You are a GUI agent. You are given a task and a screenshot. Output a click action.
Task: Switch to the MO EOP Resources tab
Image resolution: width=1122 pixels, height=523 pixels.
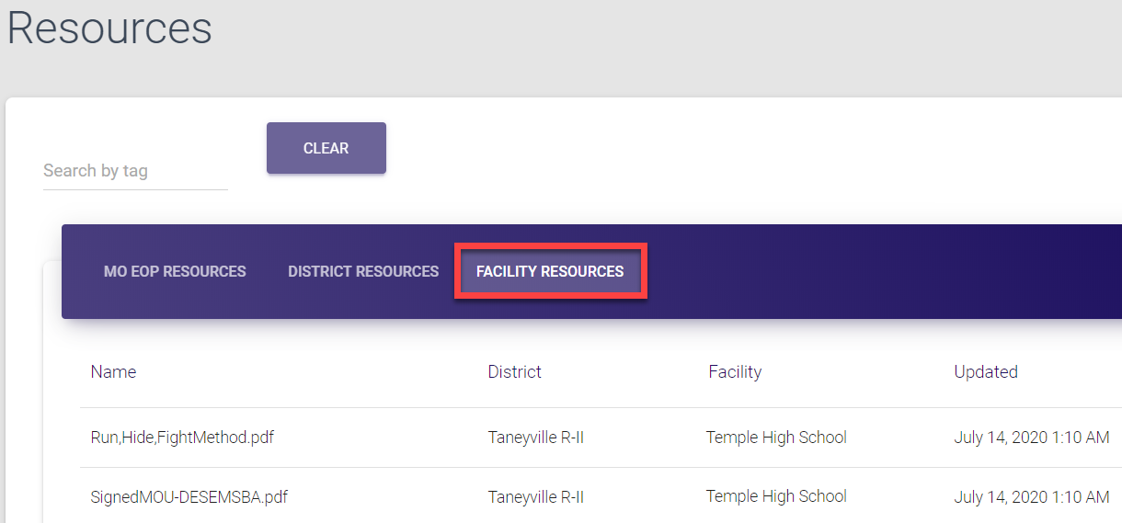coord(175,271)
